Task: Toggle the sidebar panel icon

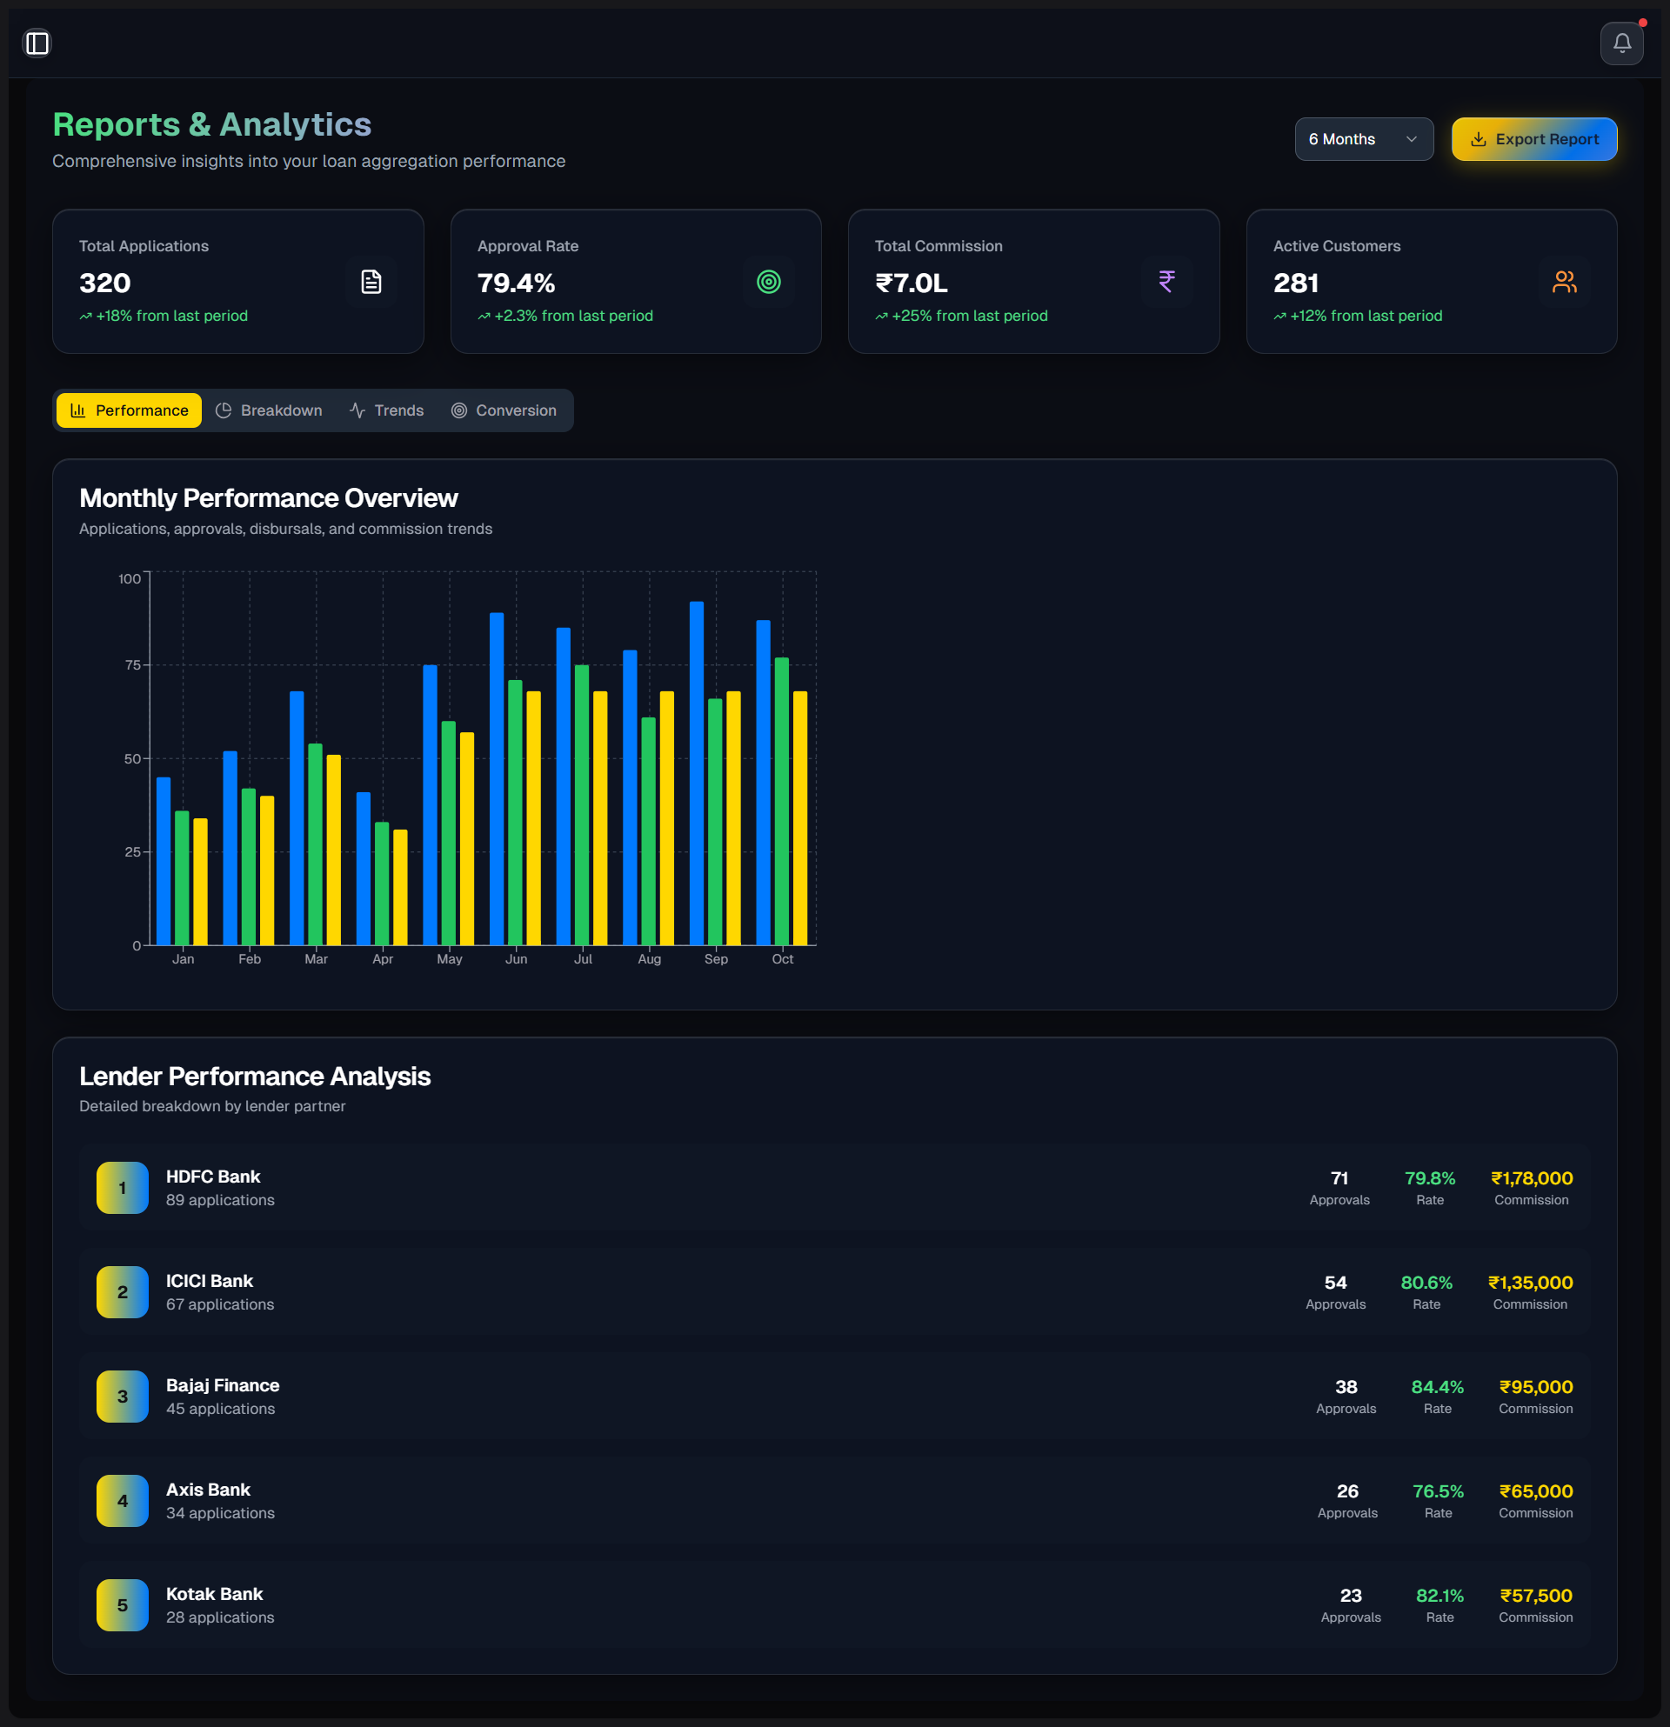Action: coord(37,43)
